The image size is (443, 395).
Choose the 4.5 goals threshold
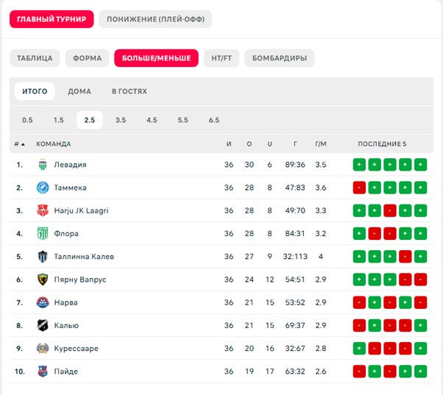[152, 120]
